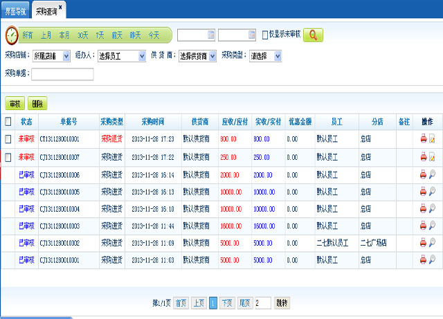
Task: Open the start date calendar picker
Action: coord(210,35)
